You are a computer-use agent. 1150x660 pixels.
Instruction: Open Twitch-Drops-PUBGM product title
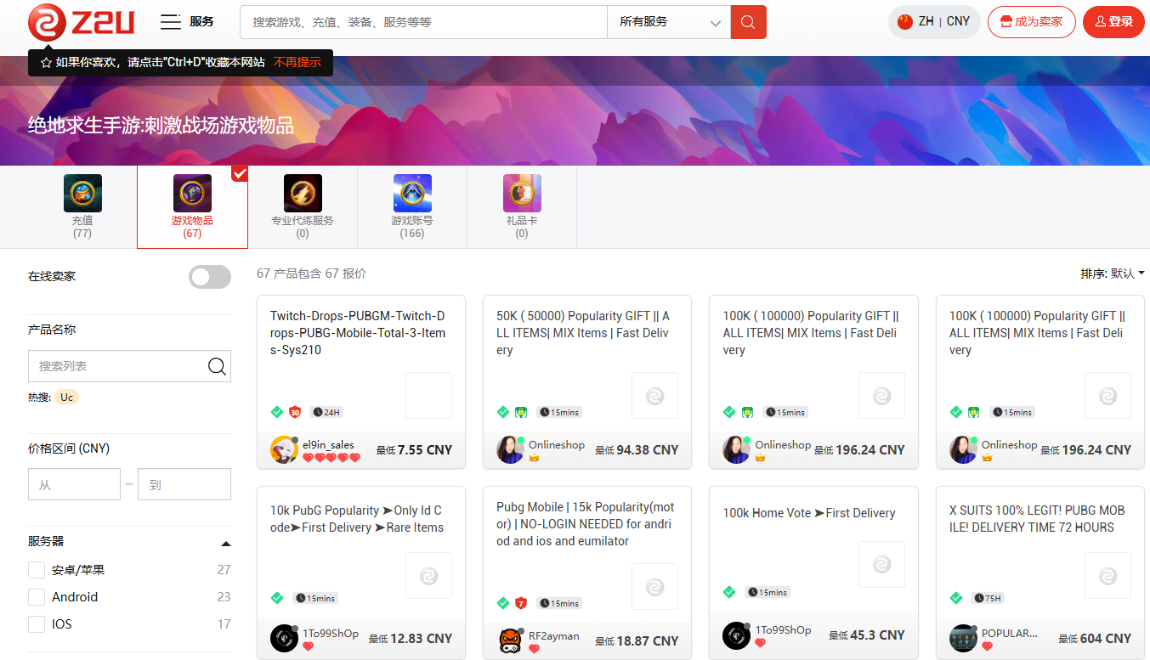point(358,333)
